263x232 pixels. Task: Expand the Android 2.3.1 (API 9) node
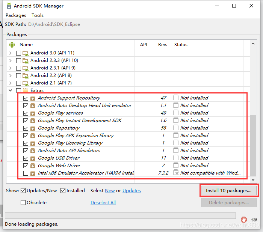point(11,68)
